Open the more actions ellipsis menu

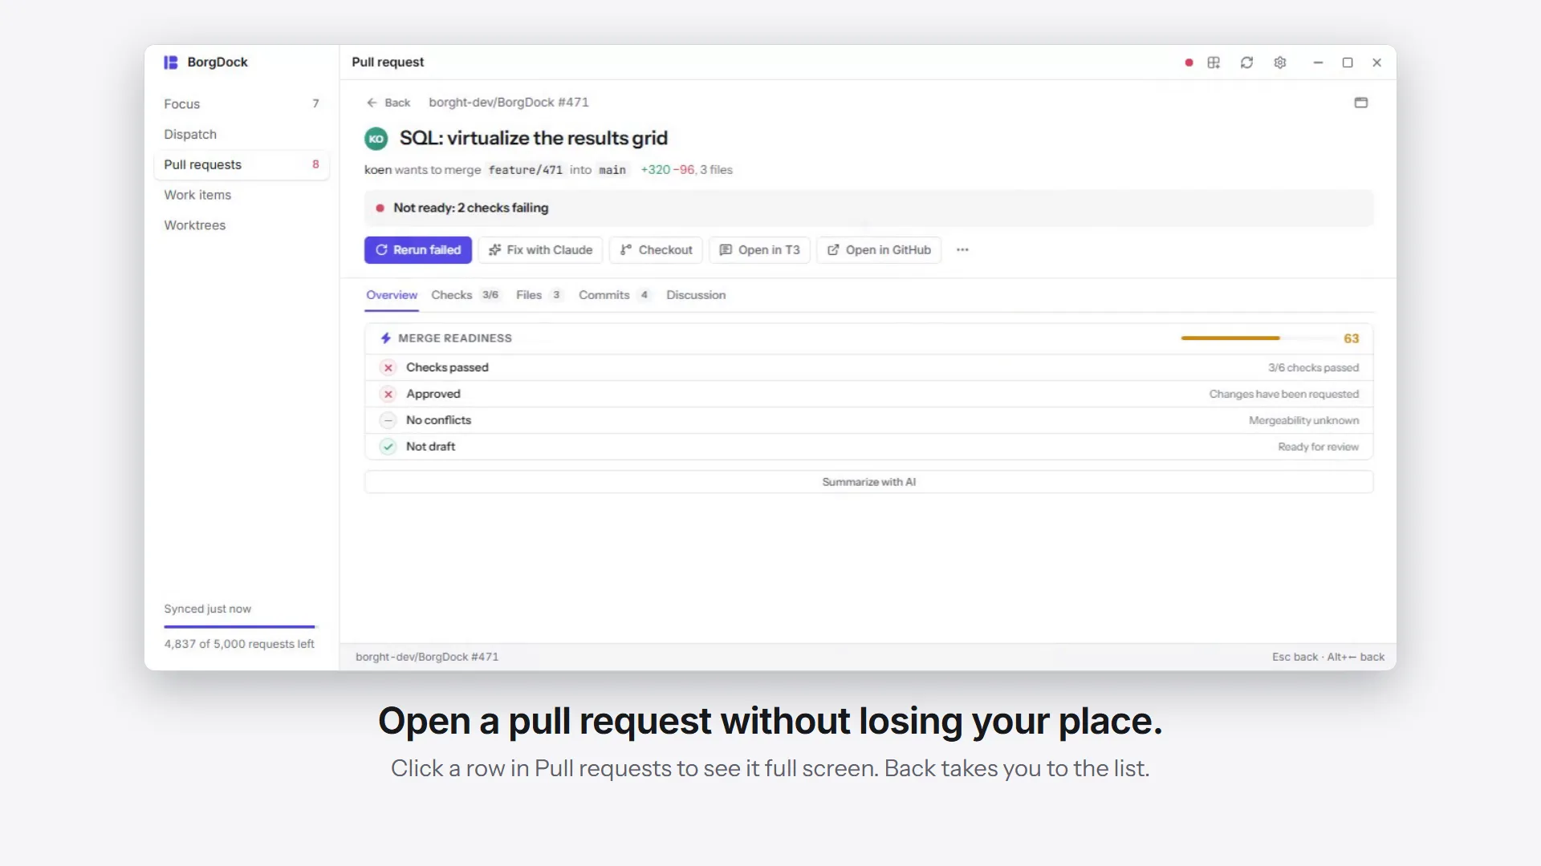(962, 250)
